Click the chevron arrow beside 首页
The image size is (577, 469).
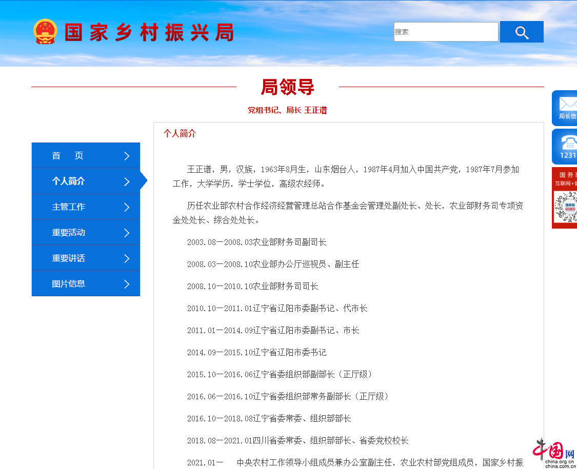click(127, 156)
